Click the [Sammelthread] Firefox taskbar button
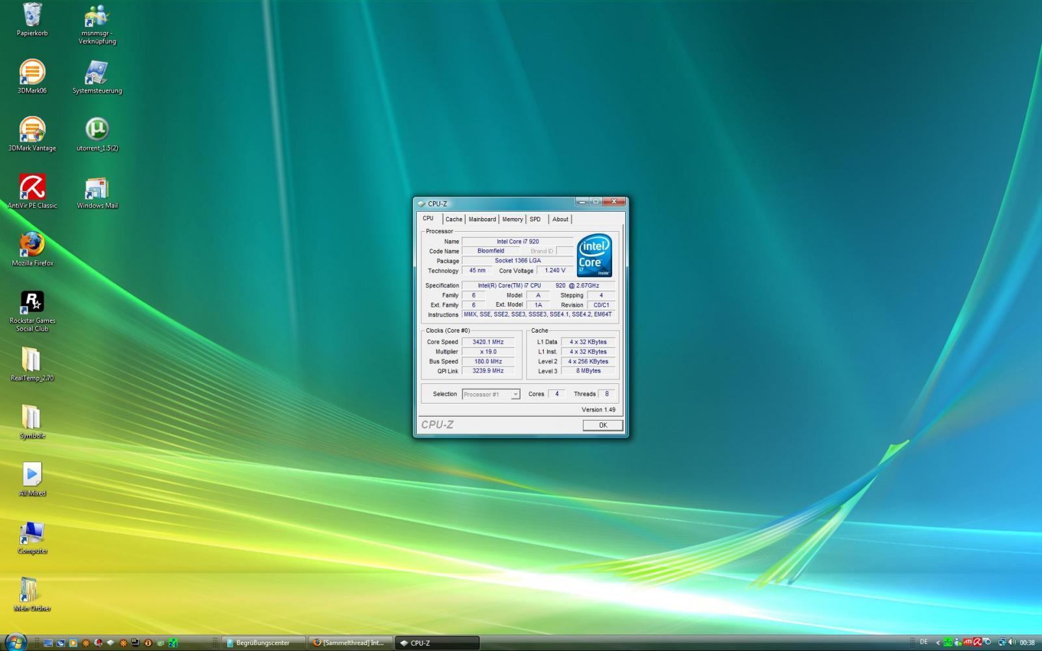 coord(350,643)
